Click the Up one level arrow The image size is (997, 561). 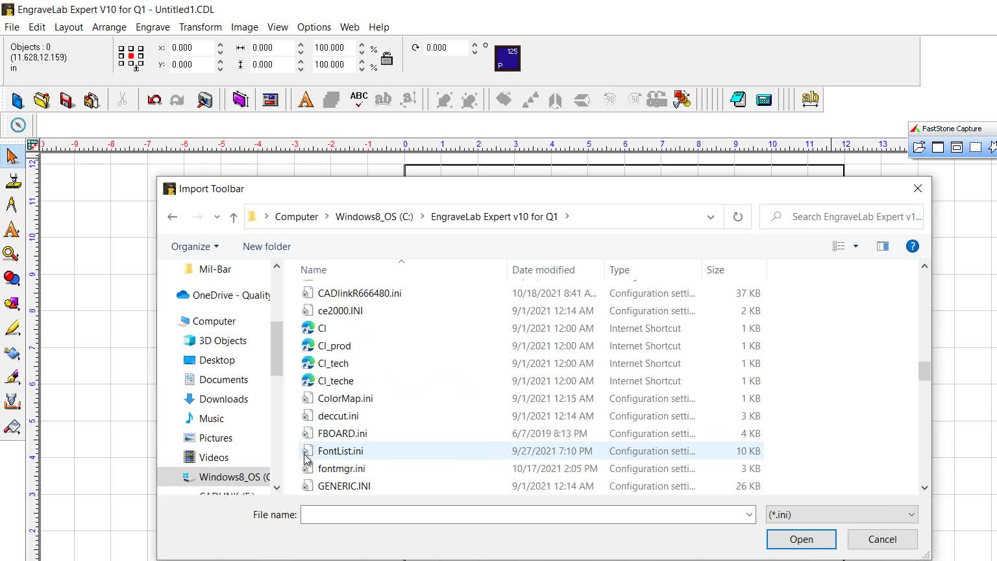tap(234, 217)
